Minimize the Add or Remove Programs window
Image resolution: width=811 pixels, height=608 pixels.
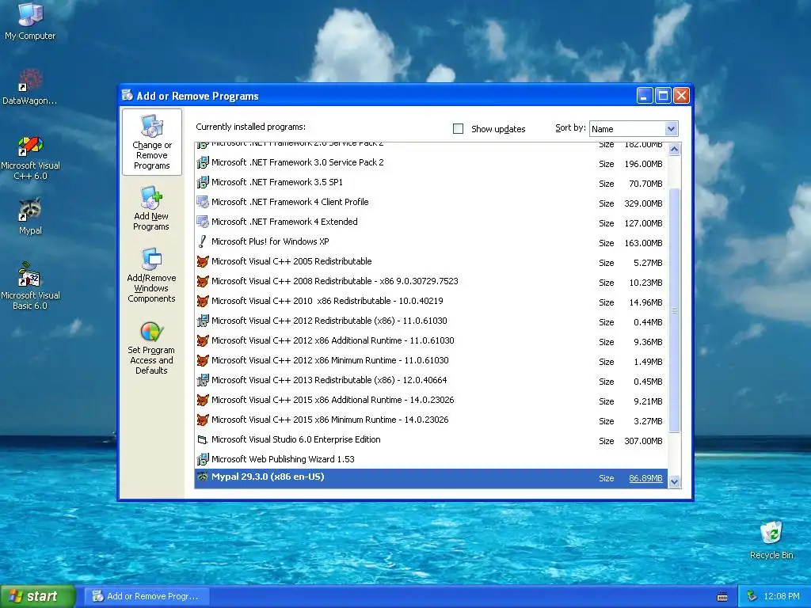click(645, 96)
